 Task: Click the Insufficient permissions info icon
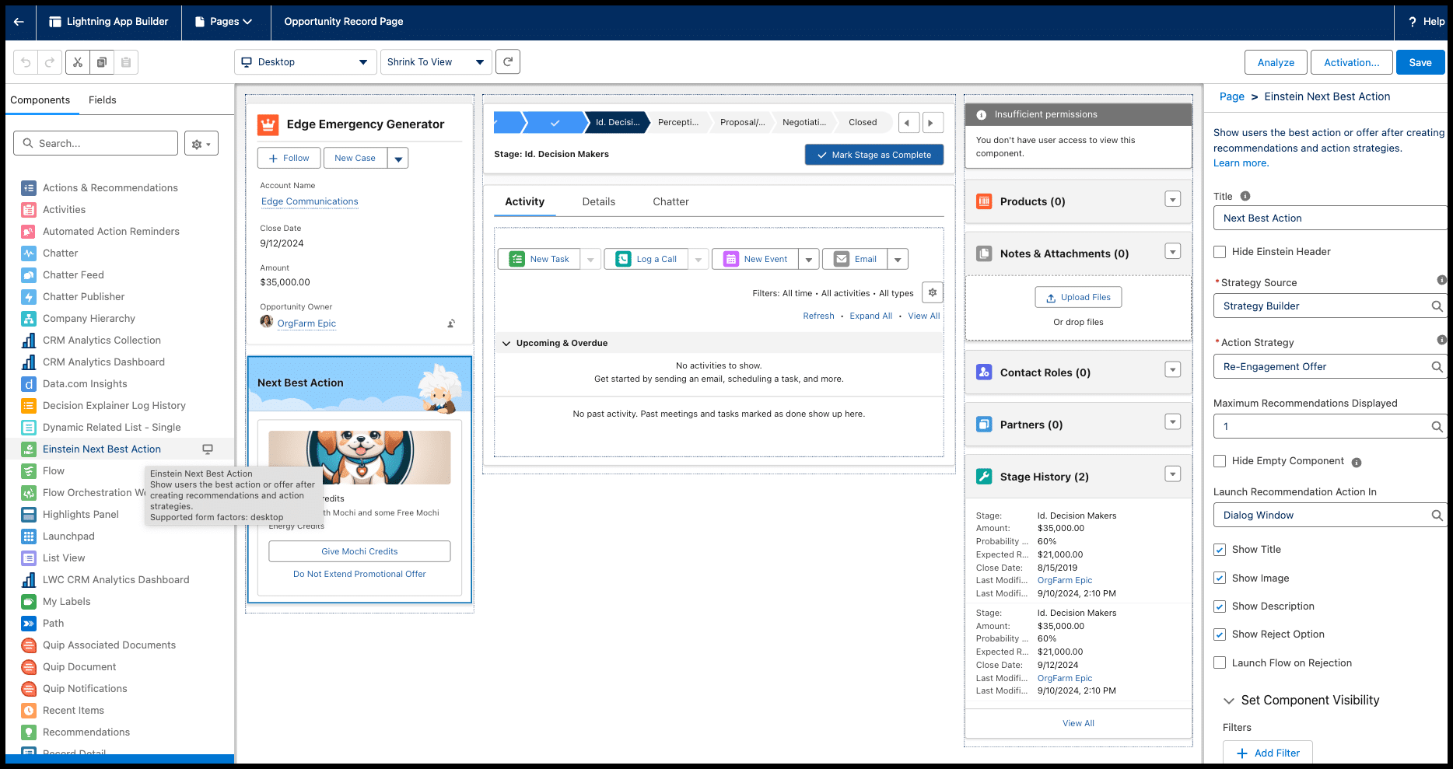[982, 114]
